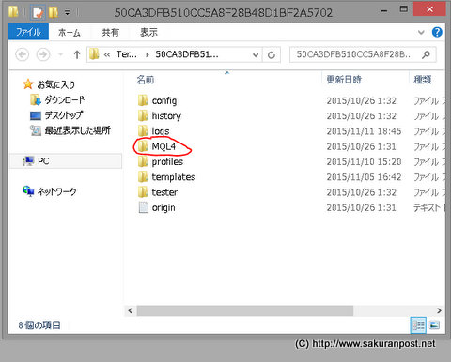Viewport: 451px width, 362px height.
Task: Open the ファイル menu tab
Action: (x=28, y=32)
